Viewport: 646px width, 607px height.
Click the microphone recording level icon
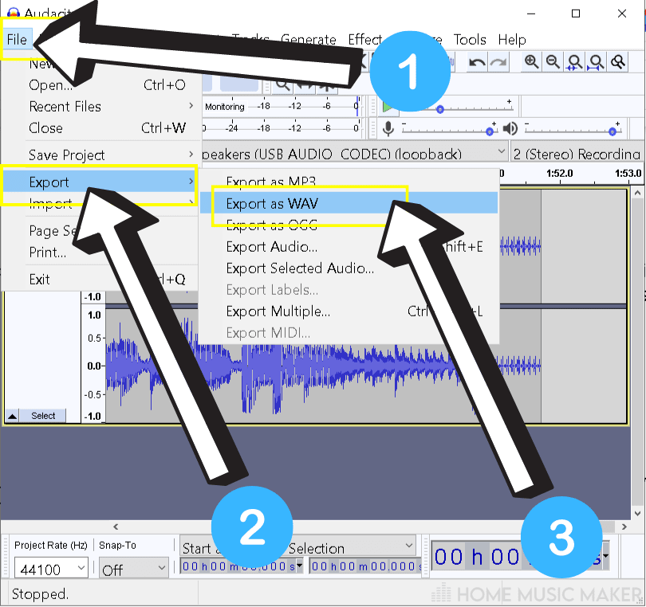coord(388,129)
